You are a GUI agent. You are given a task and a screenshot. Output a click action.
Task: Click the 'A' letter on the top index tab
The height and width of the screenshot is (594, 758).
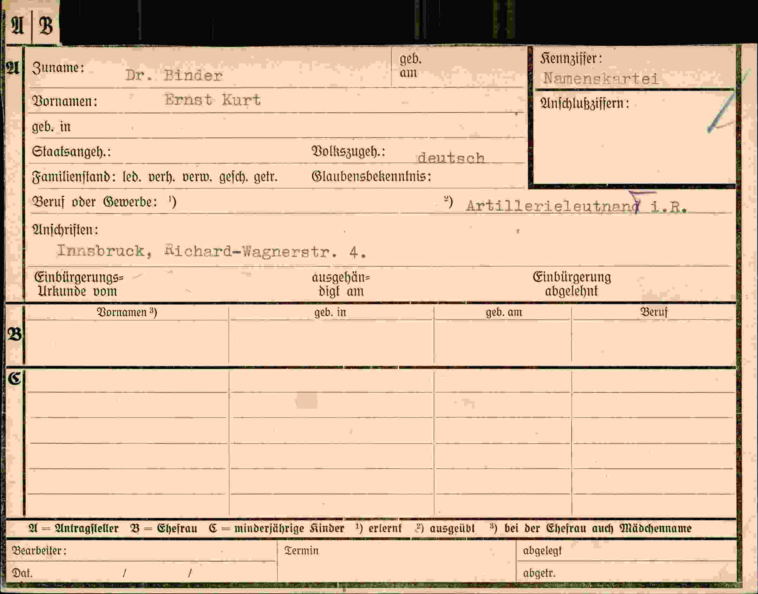click(17, 25)
